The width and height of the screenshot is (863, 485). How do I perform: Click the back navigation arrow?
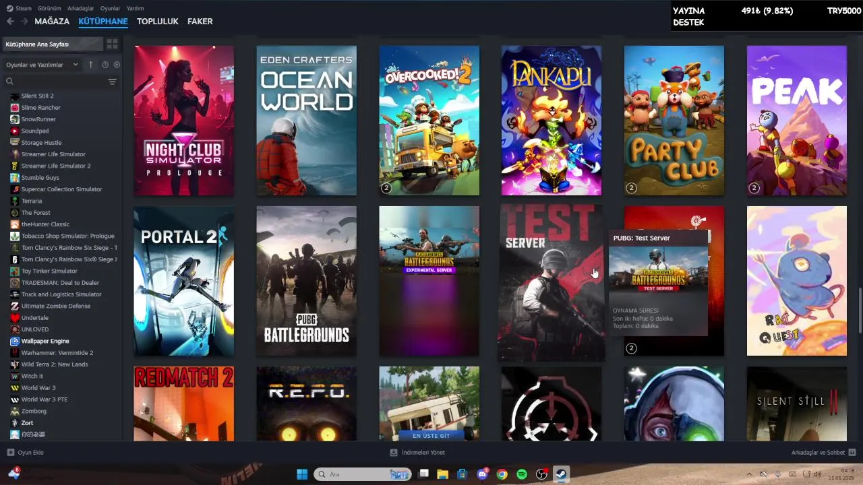[10, 22]
